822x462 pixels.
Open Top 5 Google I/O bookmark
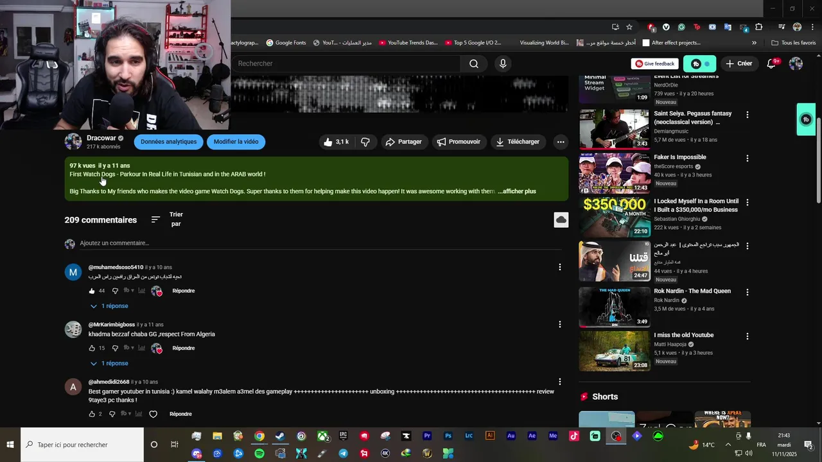tap(473, 43)
